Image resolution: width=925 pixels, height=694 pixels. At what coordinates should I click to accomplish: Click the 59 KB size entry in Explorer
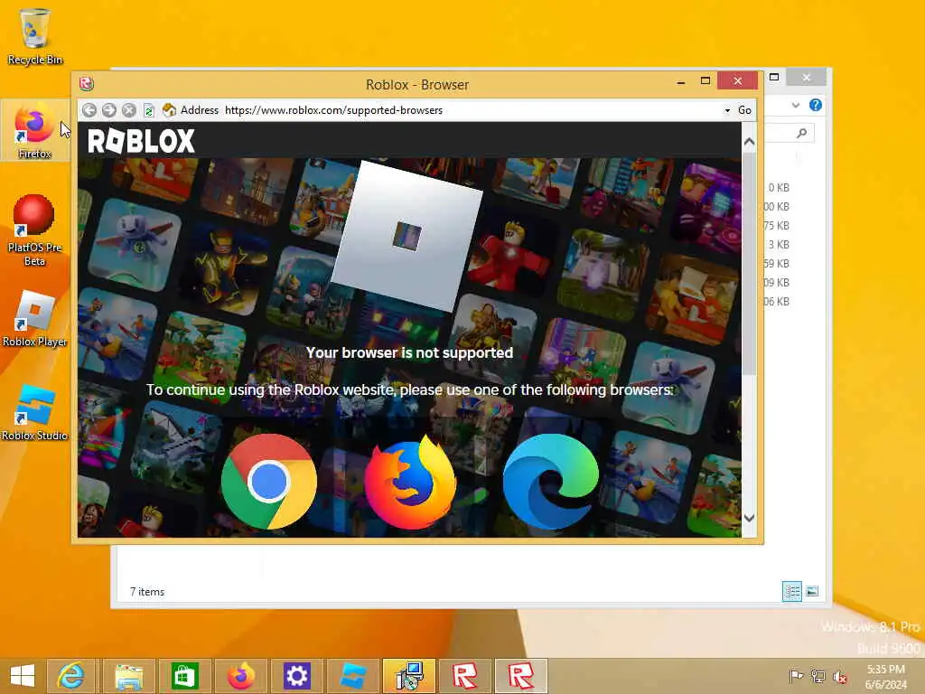(776, 263)
